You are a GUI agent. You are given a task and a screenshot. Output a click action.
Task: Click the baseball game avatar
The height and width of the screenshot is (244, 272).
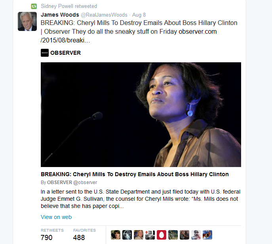coord(173,235)
